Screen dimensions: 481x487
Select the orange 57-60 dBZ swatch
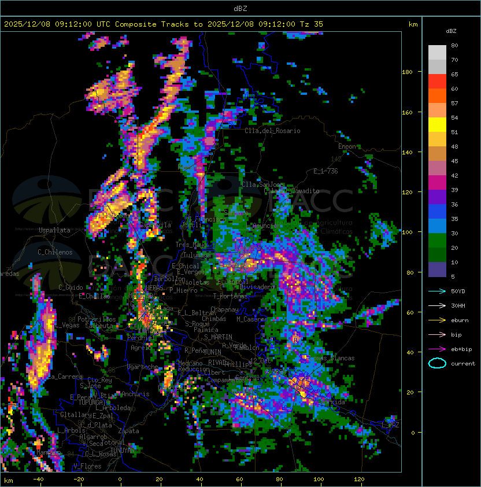(437, 95)
